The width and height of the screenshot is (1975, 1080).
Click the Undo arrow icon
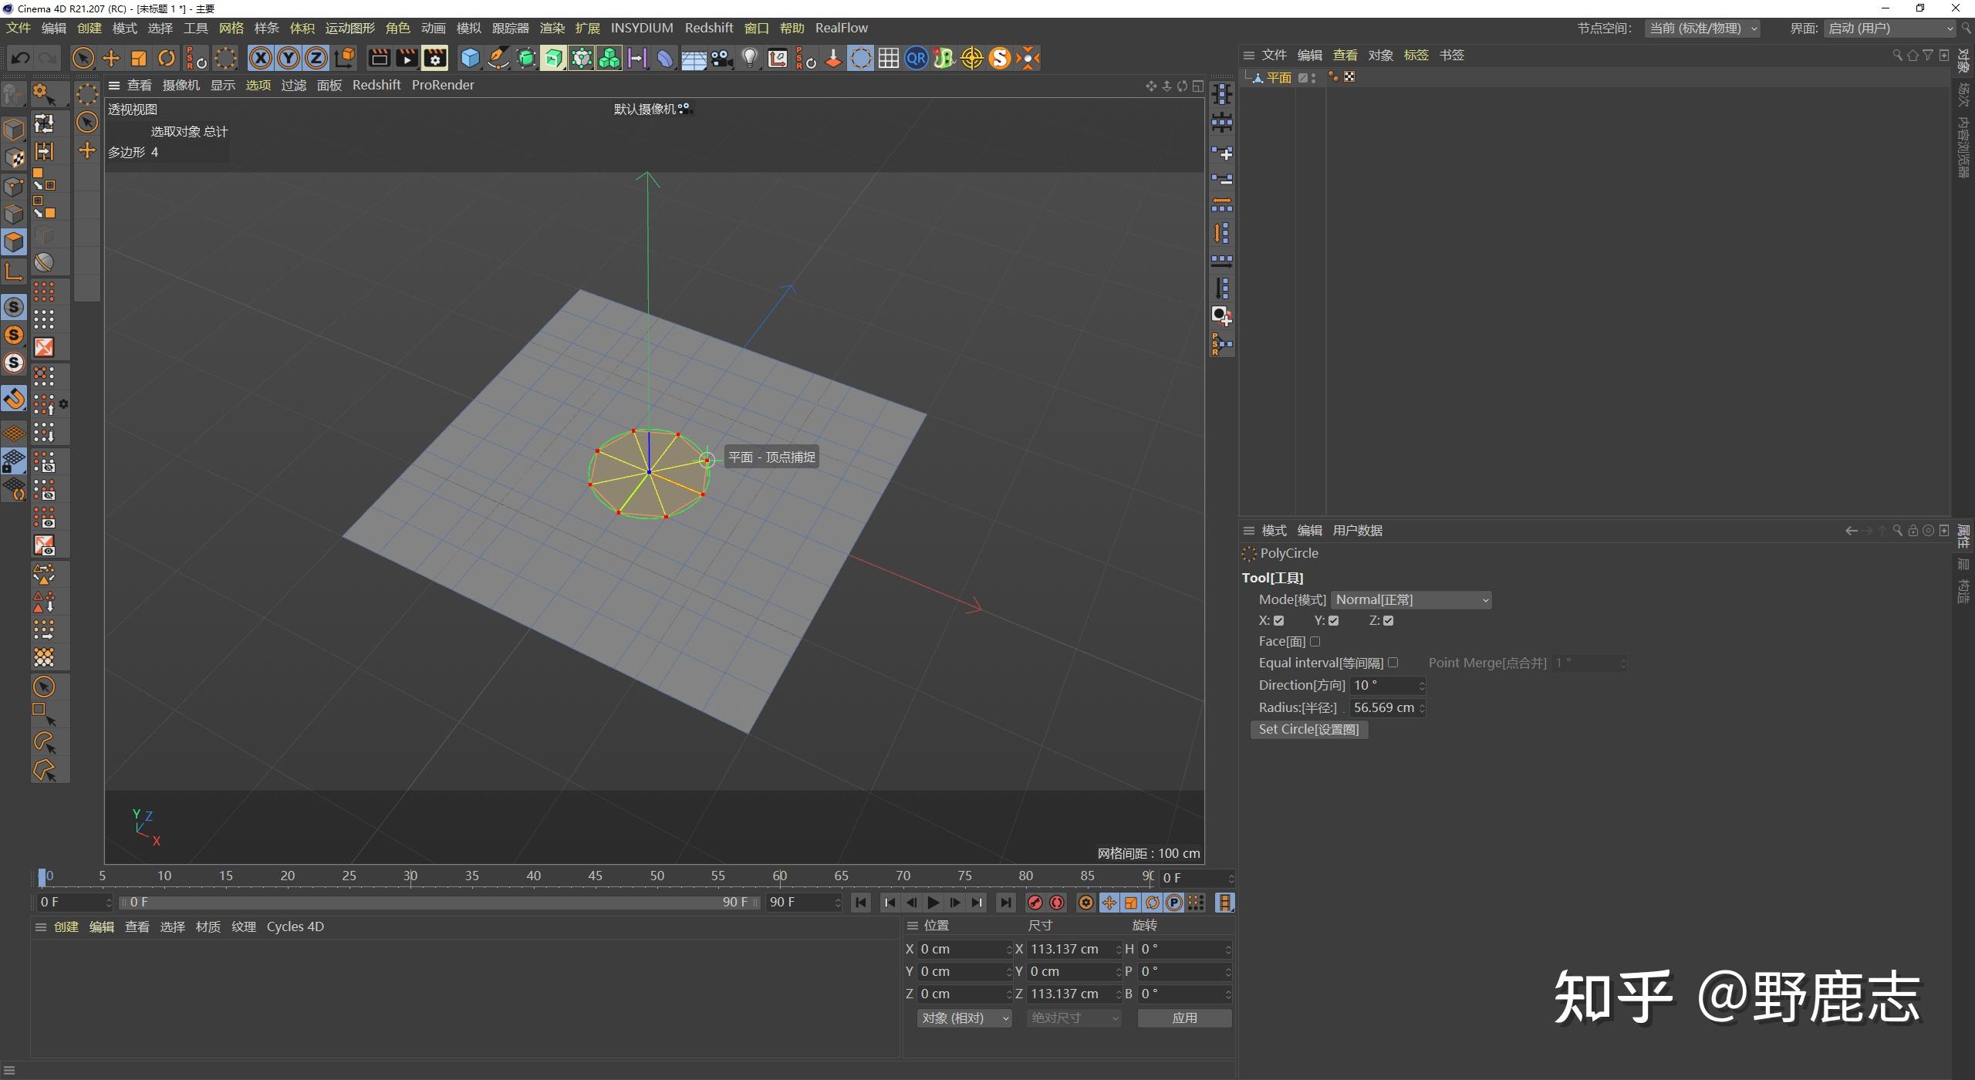[21, 58]
